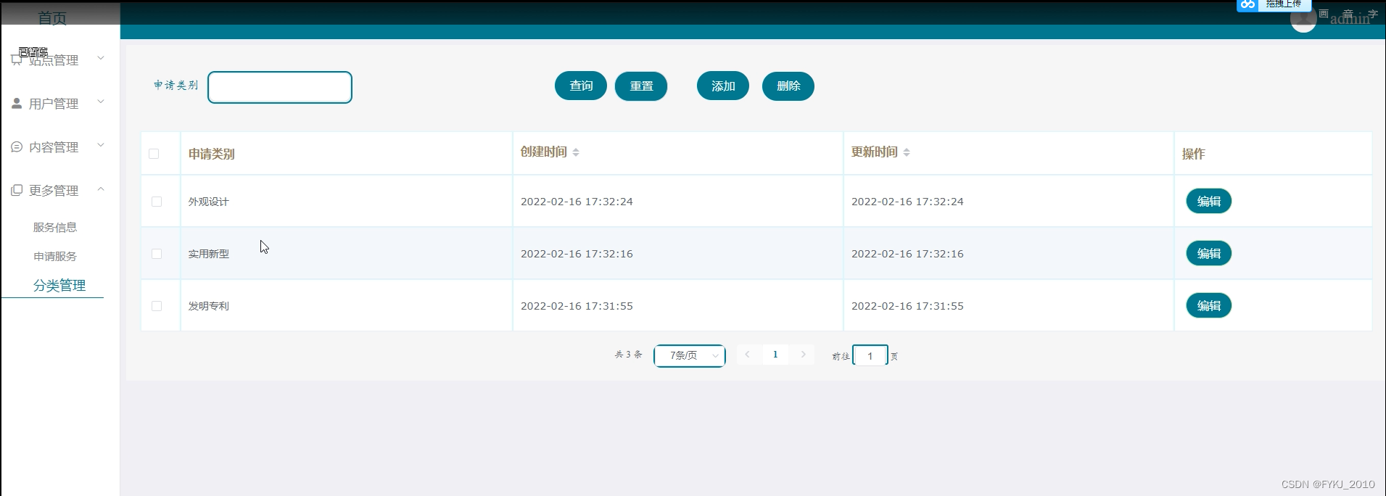Click the admin avatar circle
The image size is (1386, 496).
[x=1303, y=20]
